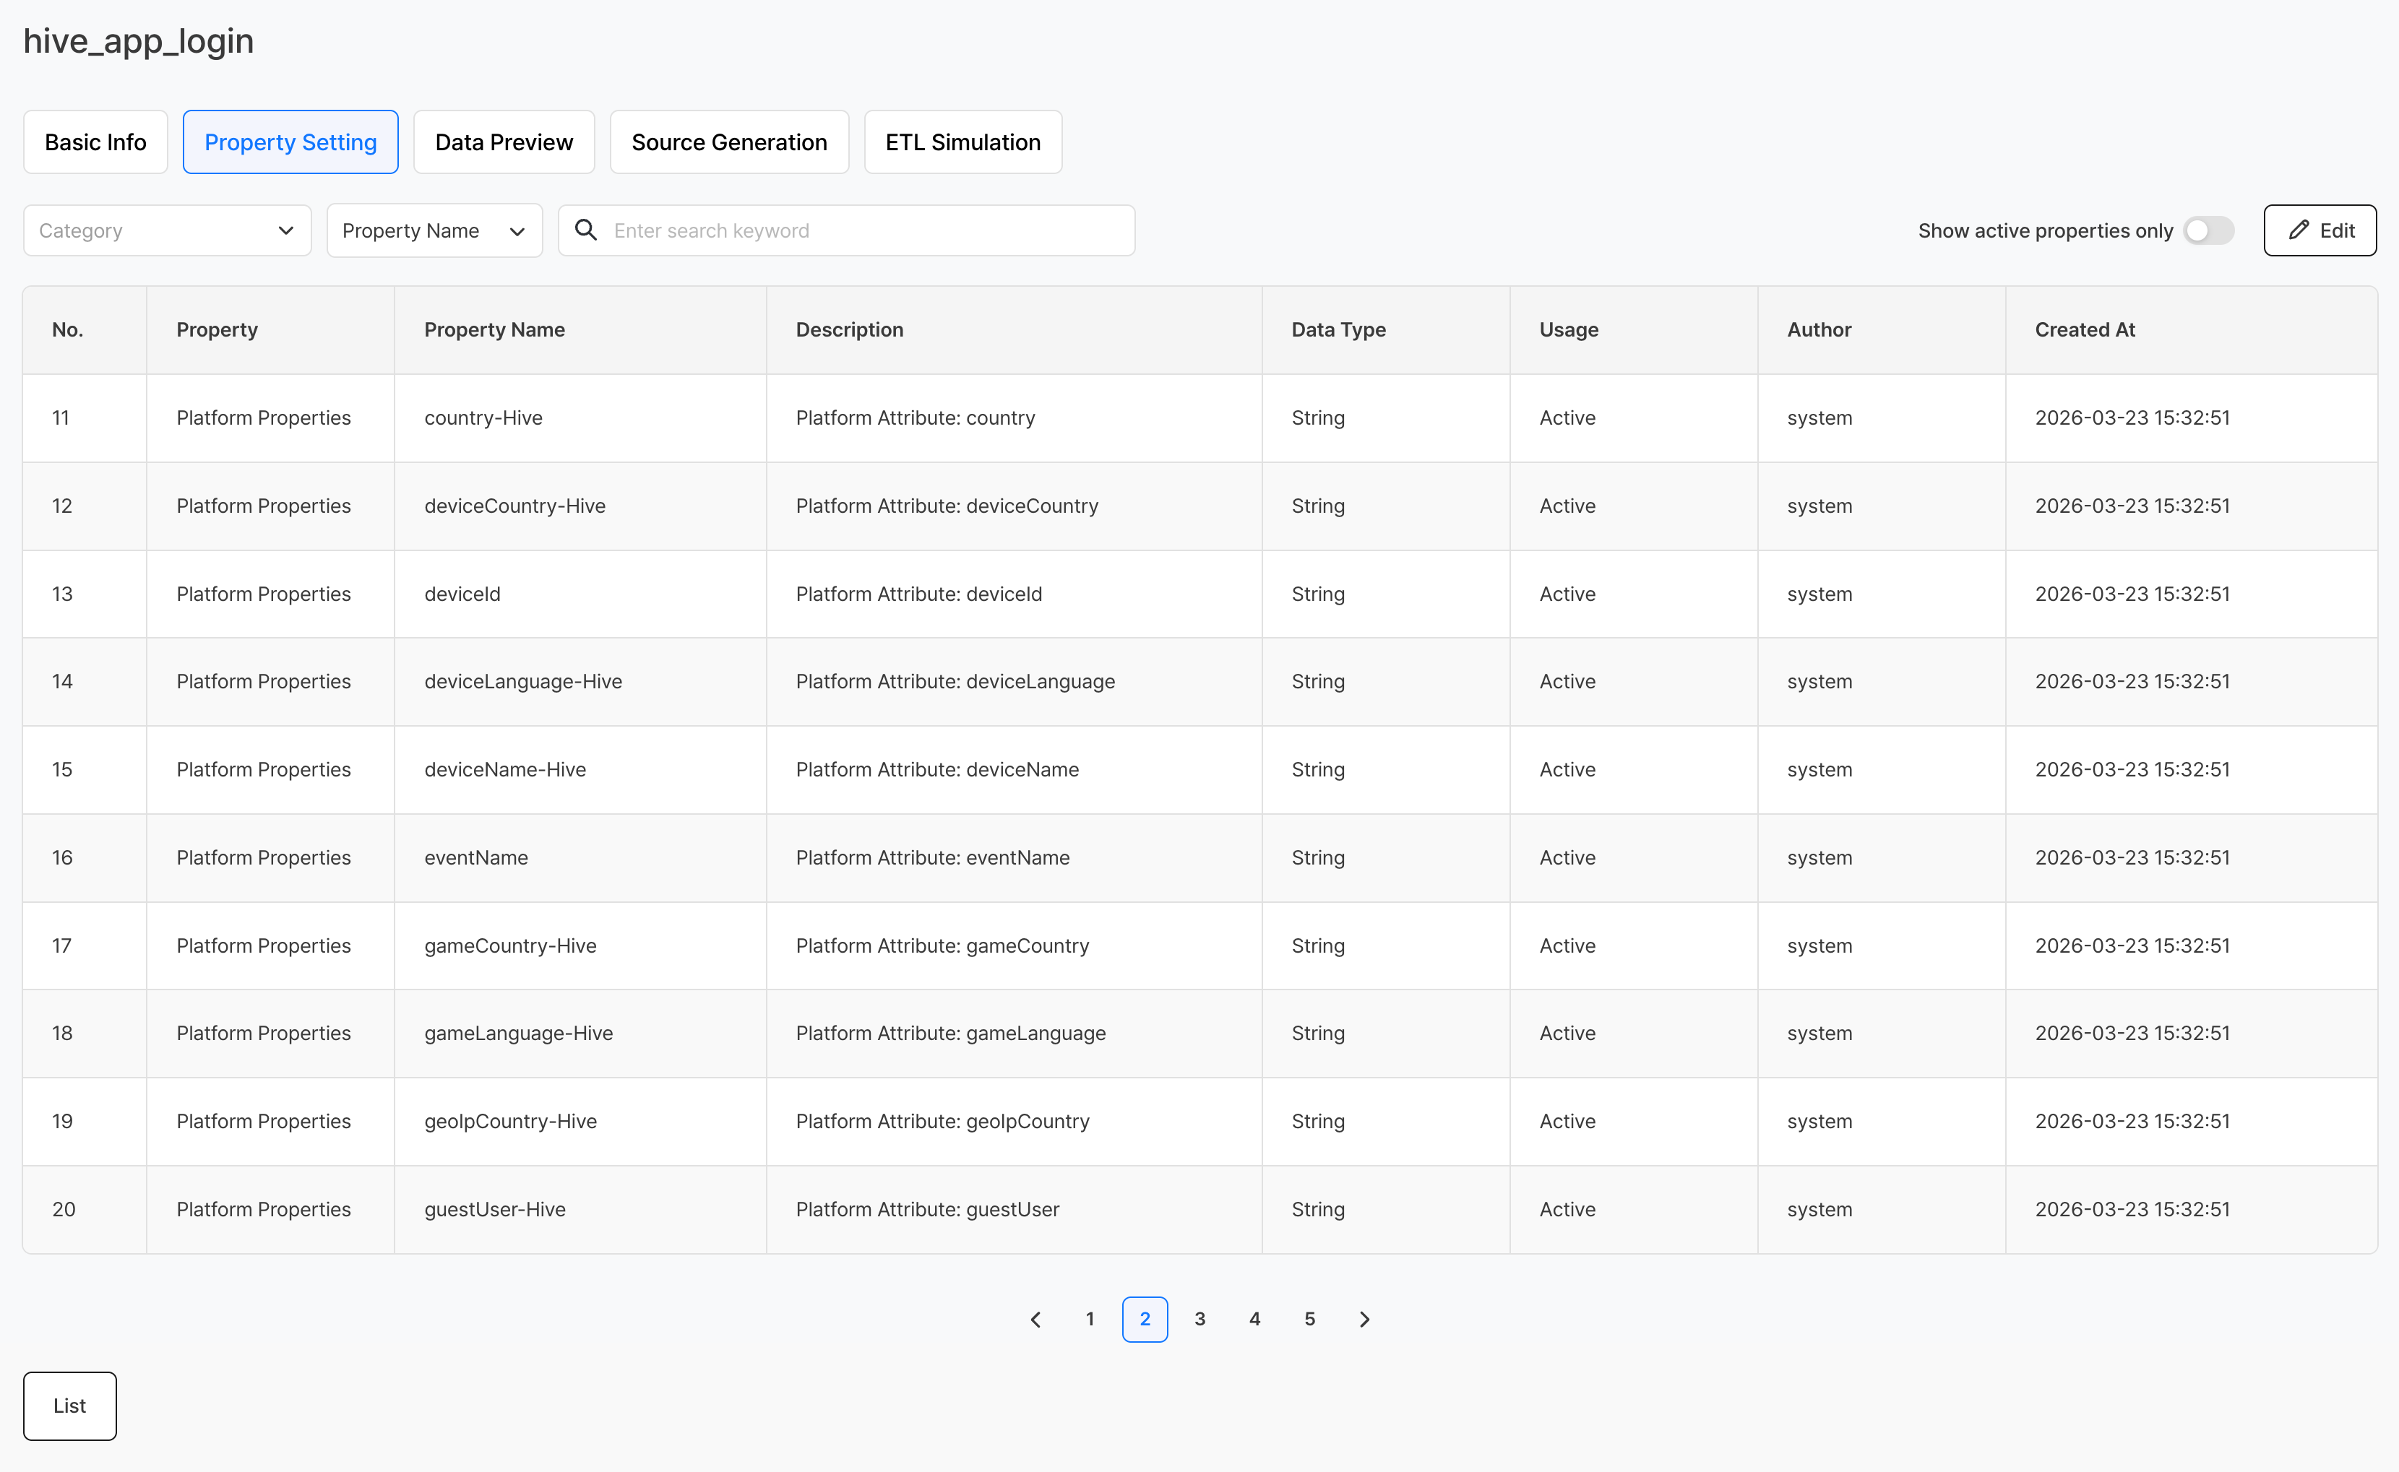2399x1472 pixels.
Task: Open the Category dropdown
Action: pyautogui.click(x=166, y=230)
